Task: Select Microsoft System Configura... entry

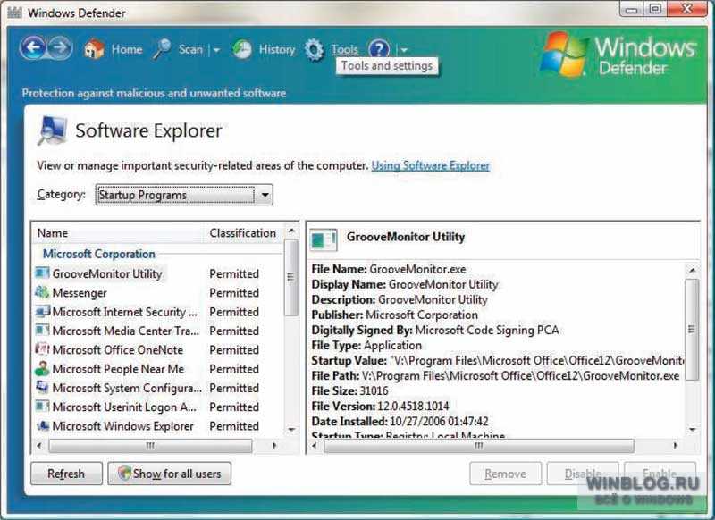Action: [127, 388]
